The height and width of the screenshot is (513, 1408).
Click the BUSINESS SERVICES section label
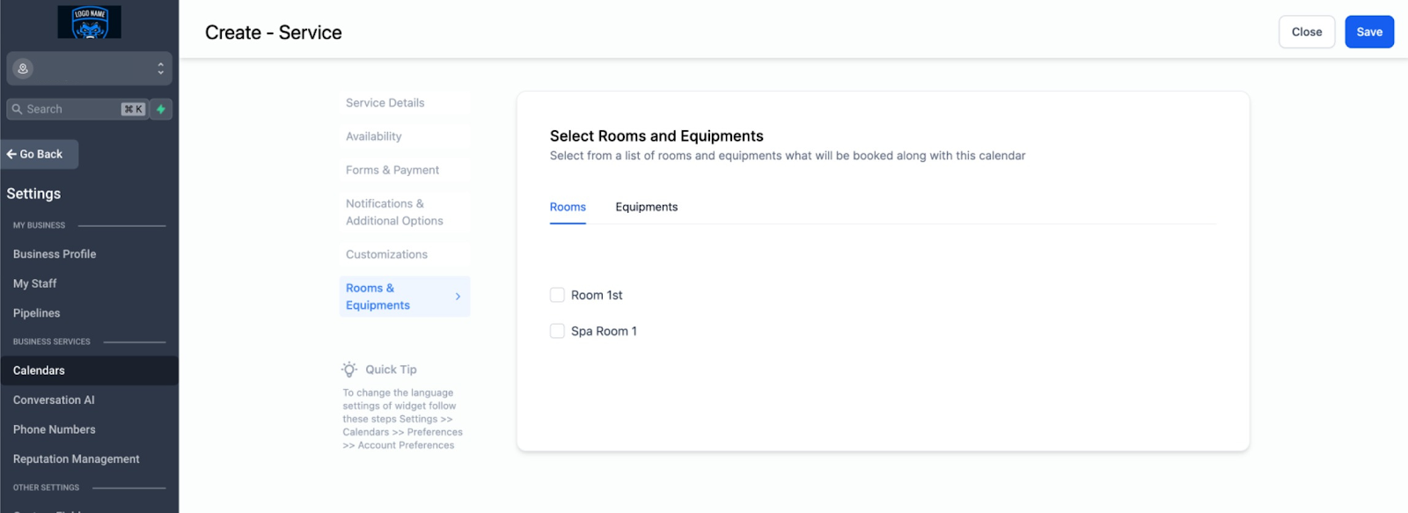pyautogui.click(x=52, y=341)
